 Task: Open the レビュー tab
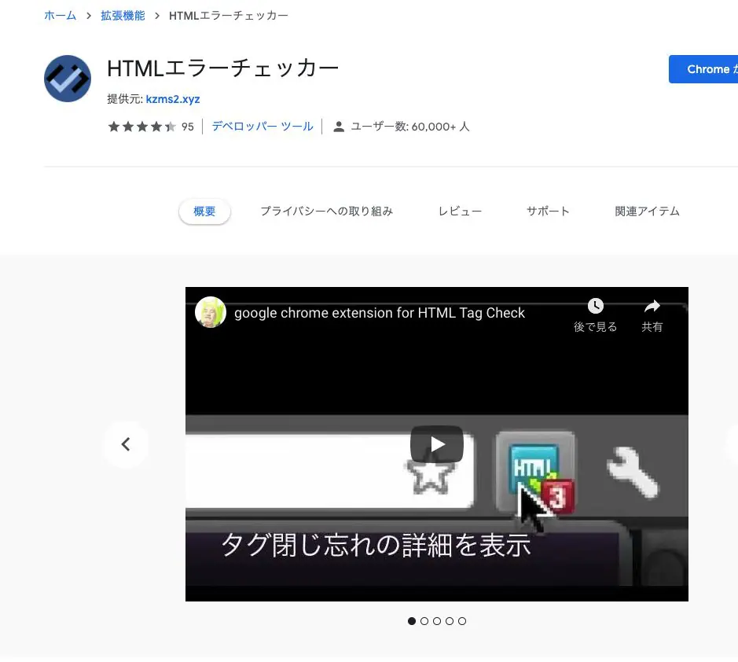click(x=460, y=211)
